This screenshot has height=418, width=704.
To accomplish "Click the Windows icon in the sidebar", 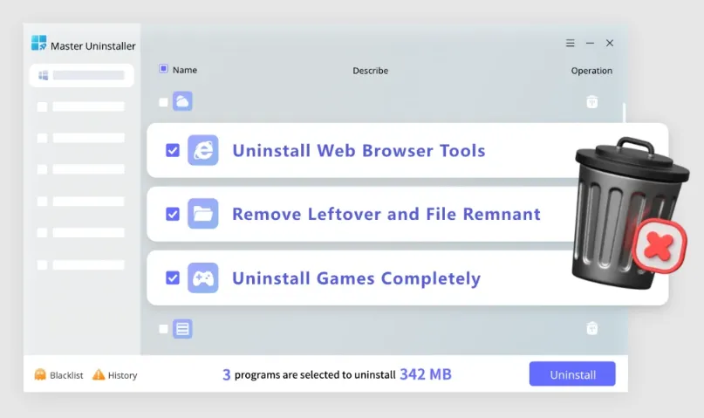I will coord(43,75).
